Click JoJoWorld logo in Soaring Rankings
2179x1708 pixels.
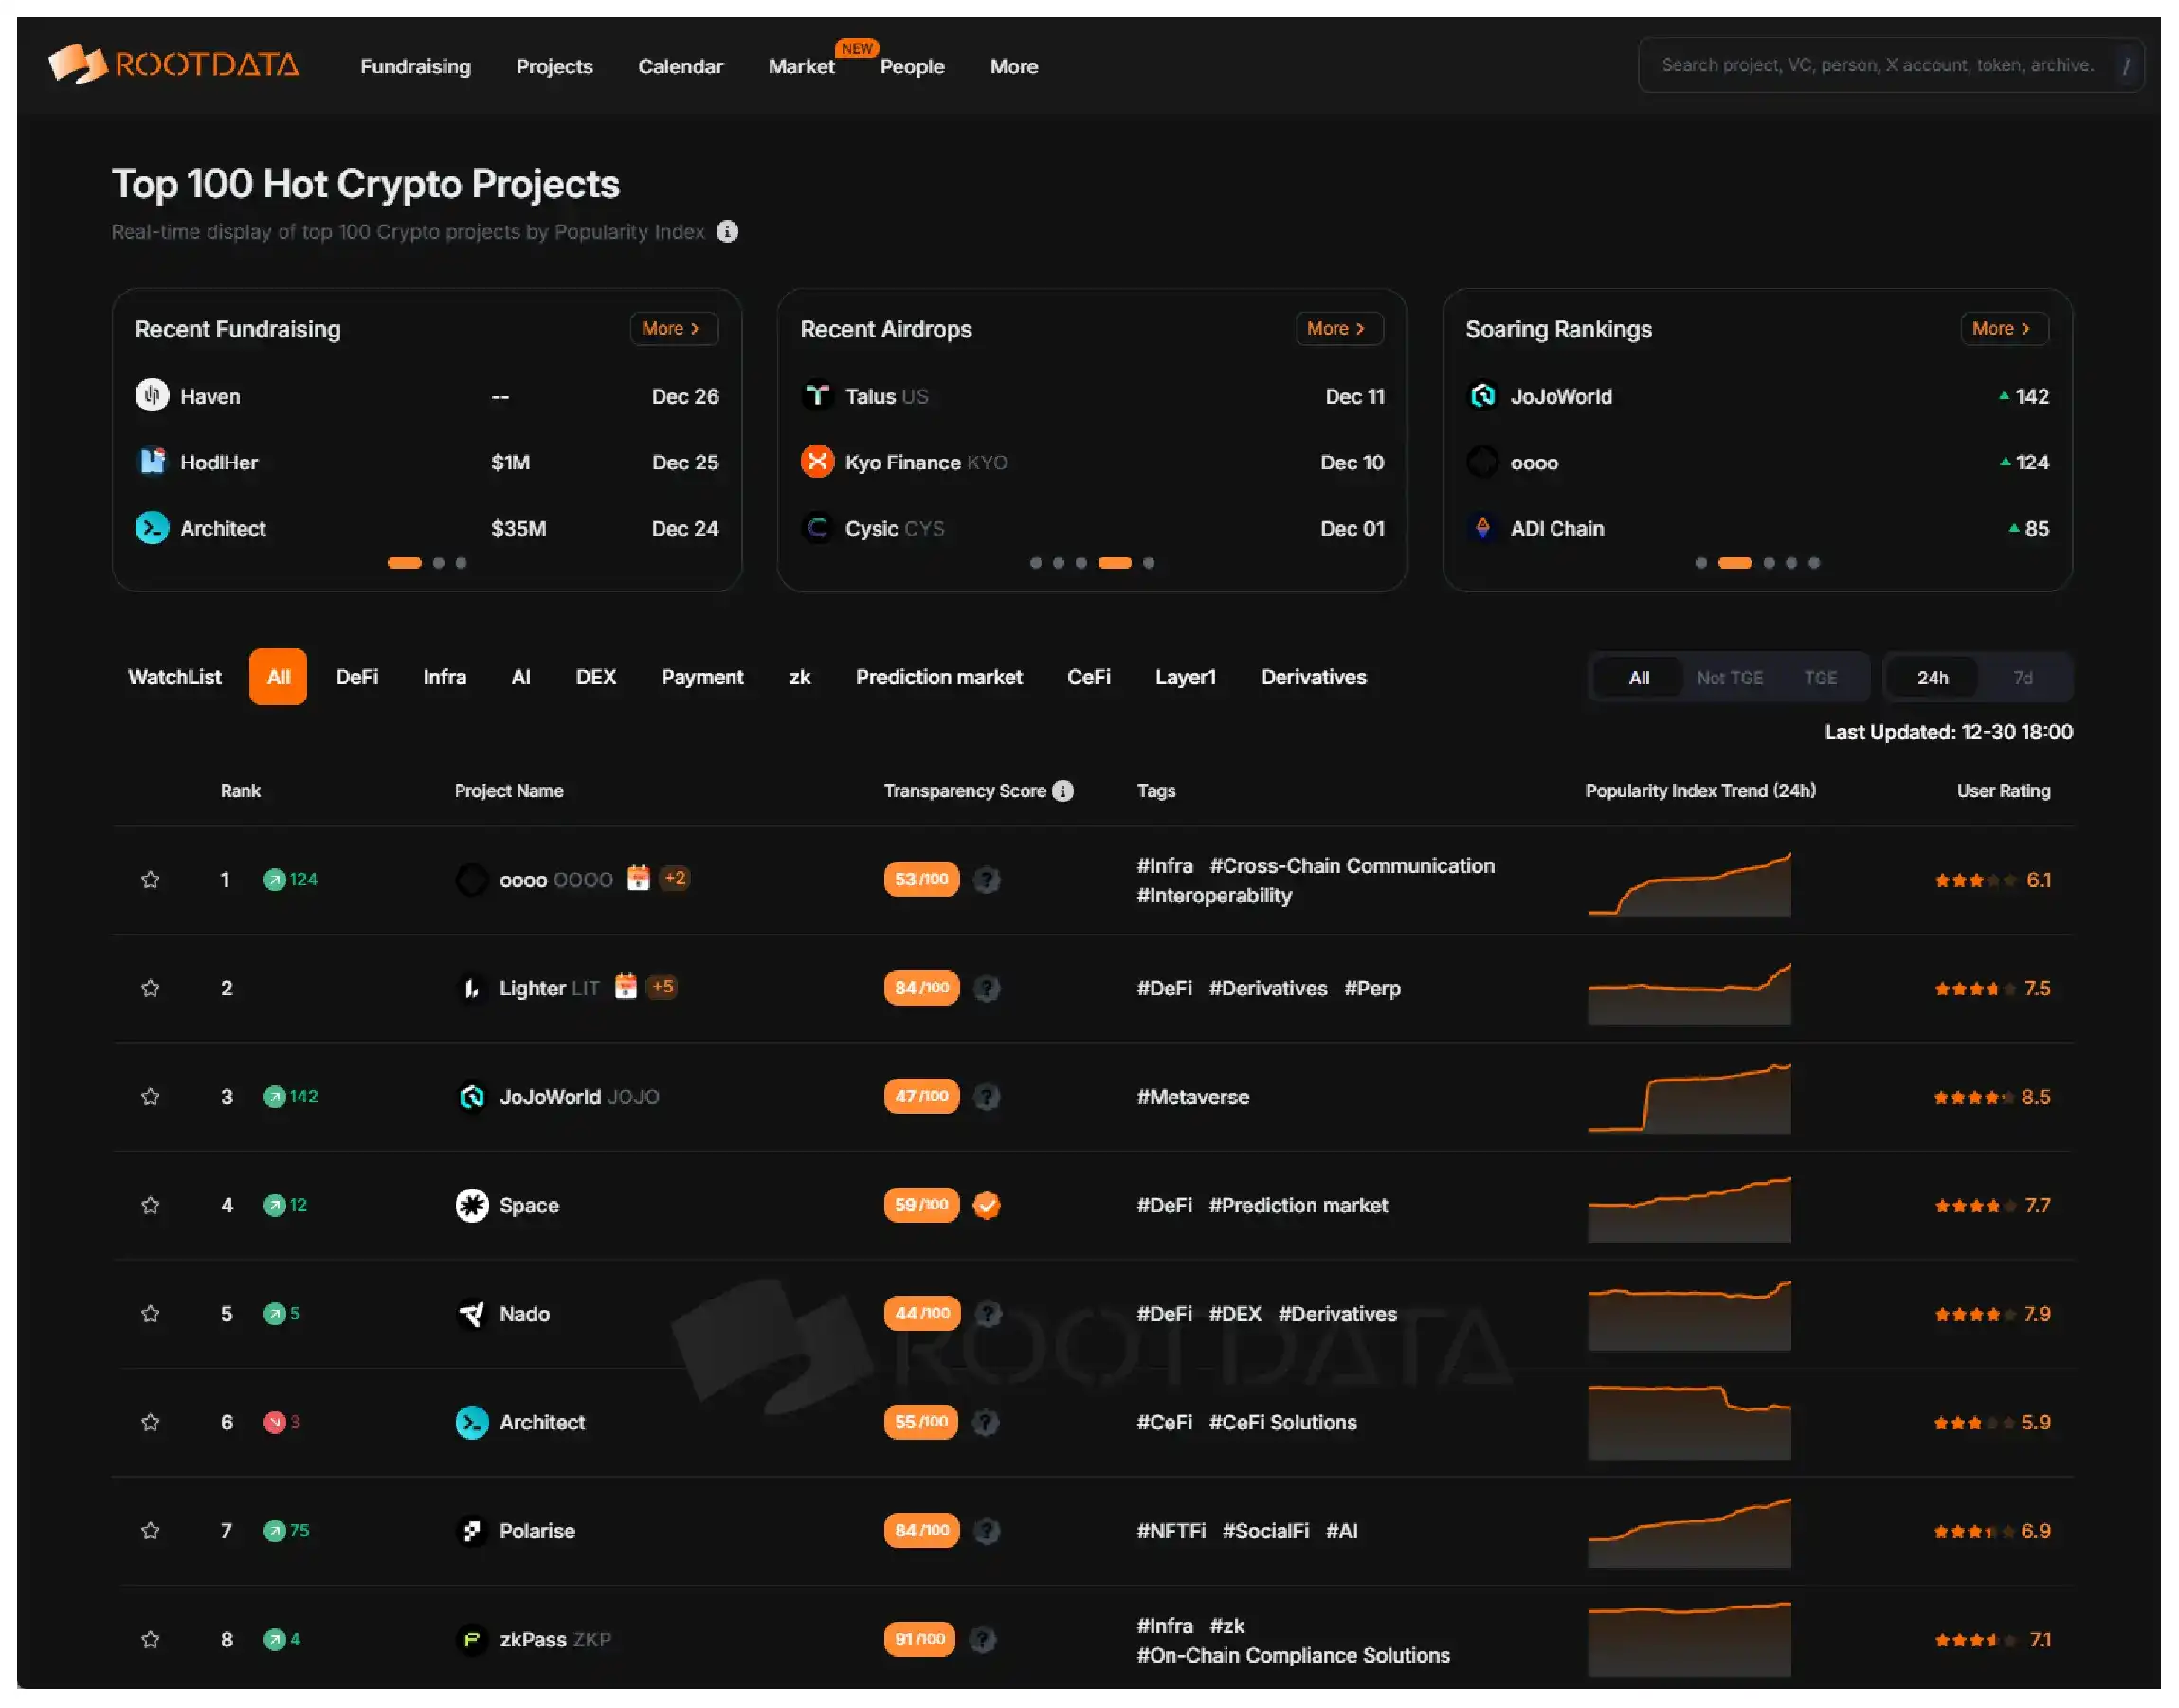(1482, 396)
